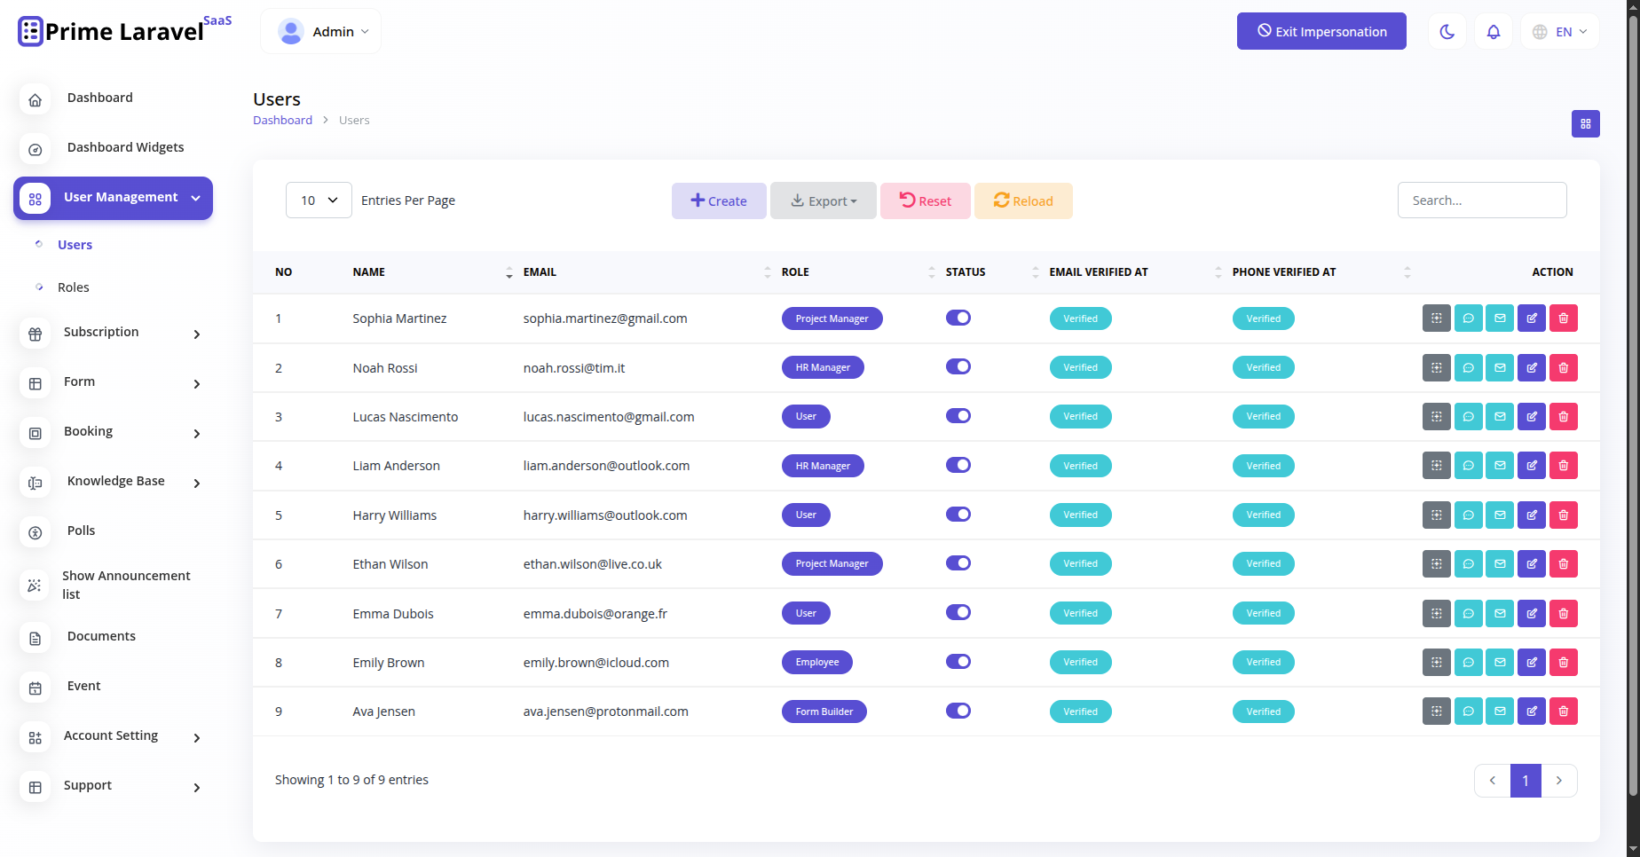Click the Exit Impersonation button
Viewport: 1640px width, 857px height.
pyautogui.click(x=1321, y=31)
